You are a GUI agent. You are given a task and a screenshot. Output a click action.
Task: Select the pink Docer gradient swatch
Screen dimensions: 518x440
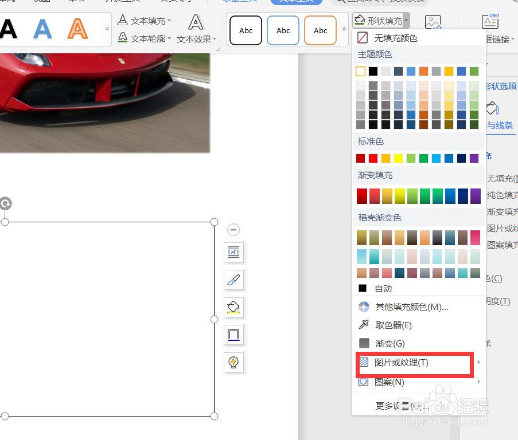(476, 238)
